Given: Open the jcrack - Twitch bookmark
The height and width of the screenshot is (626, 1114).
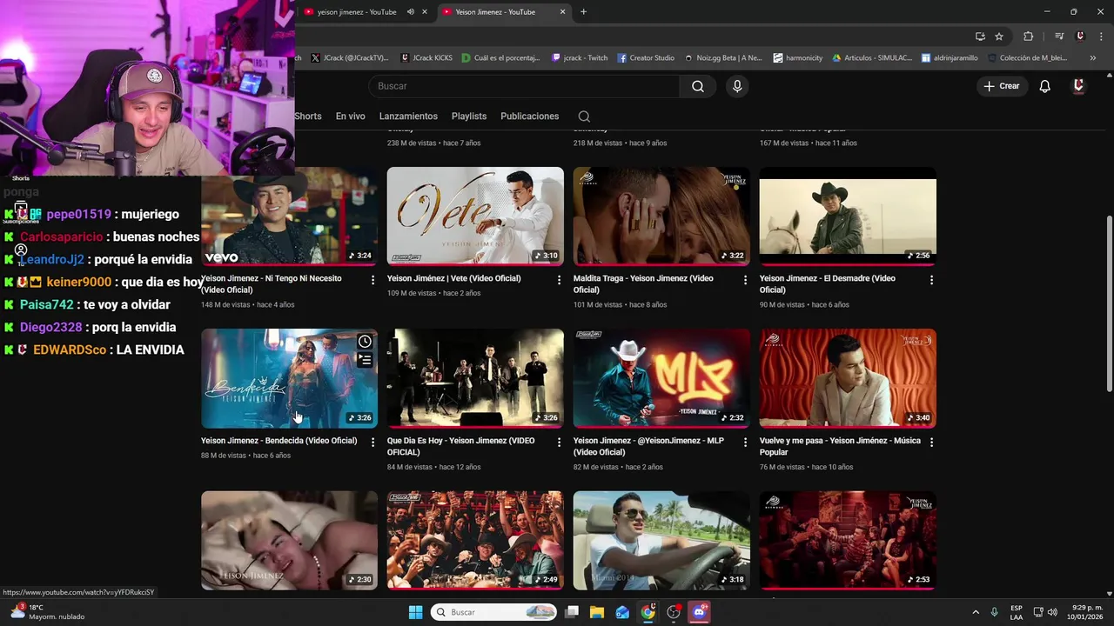Looking at the screenshot, I should coord(580,58).
